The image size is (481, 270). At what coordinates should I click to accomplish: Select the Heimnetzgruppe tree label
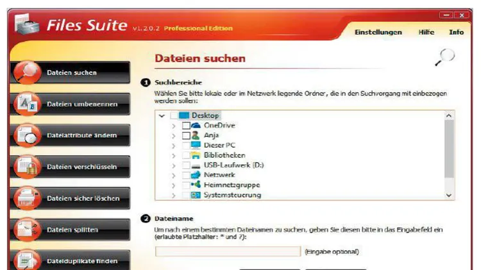click(232, 185)
